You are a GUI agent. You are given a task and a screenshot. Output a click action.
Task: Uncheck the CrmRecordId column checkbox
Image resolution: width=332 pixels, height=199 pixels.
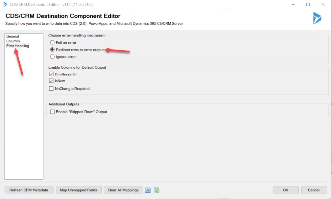tap(51, 74)
